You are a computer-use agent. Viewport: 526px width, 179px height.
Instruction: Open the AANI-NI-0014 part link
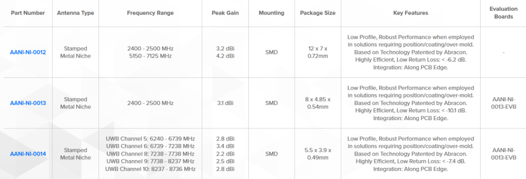(28, 154)
